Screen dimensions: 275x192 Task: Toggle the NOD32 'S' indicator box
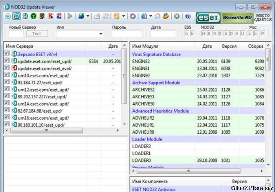tap(220, 33)
